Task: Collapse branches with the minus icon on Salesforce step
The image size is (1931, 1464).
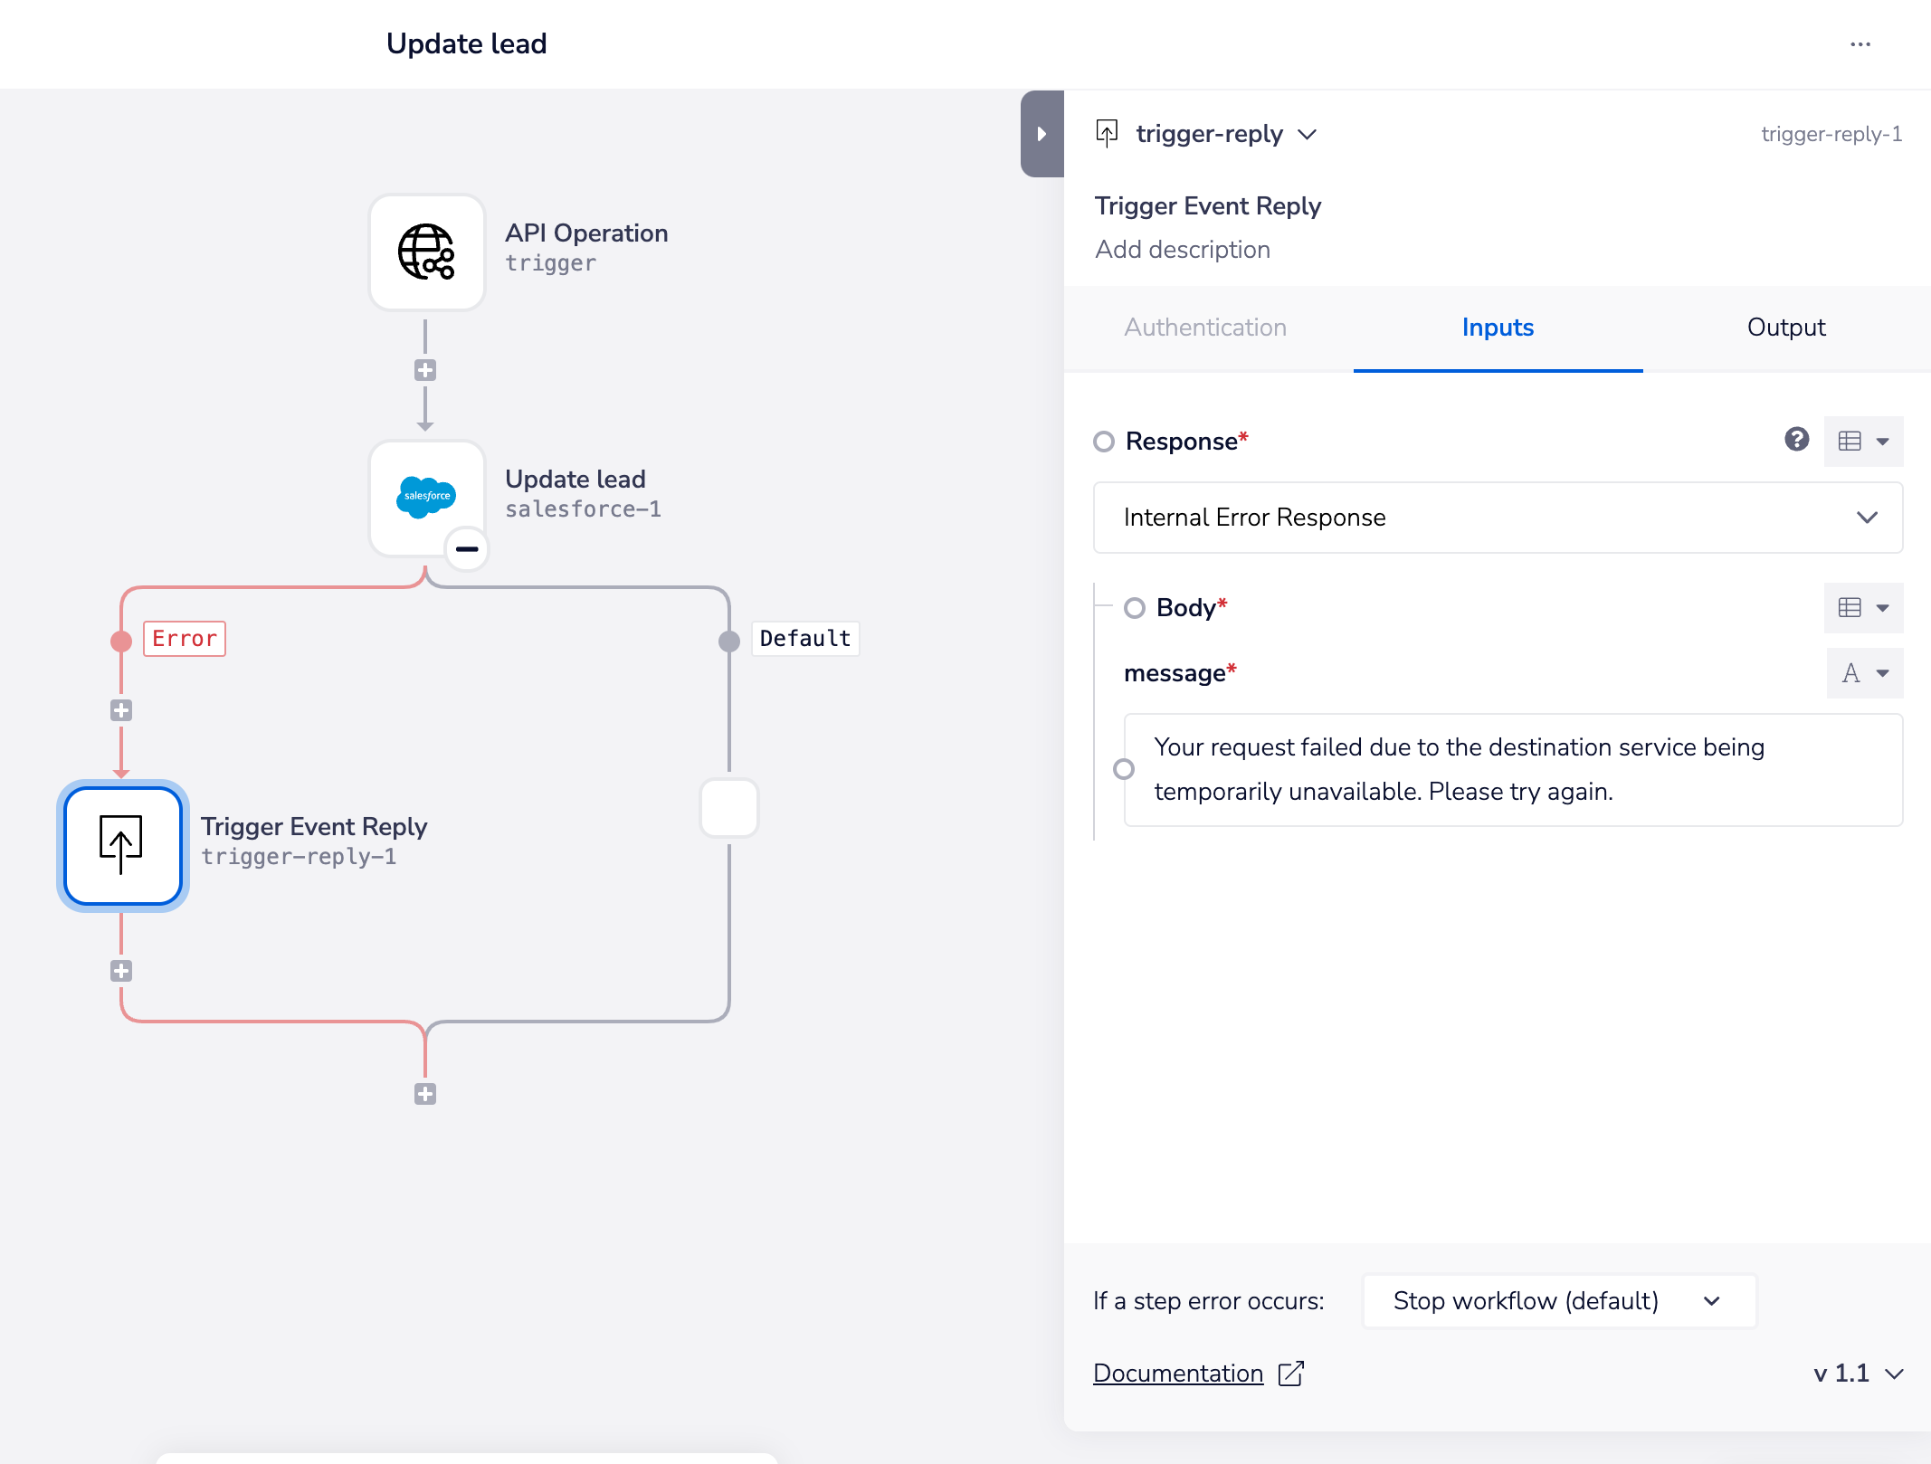Action: 467,549
